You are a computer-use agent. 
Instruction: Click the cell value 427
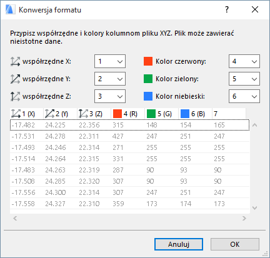point(118,136)
